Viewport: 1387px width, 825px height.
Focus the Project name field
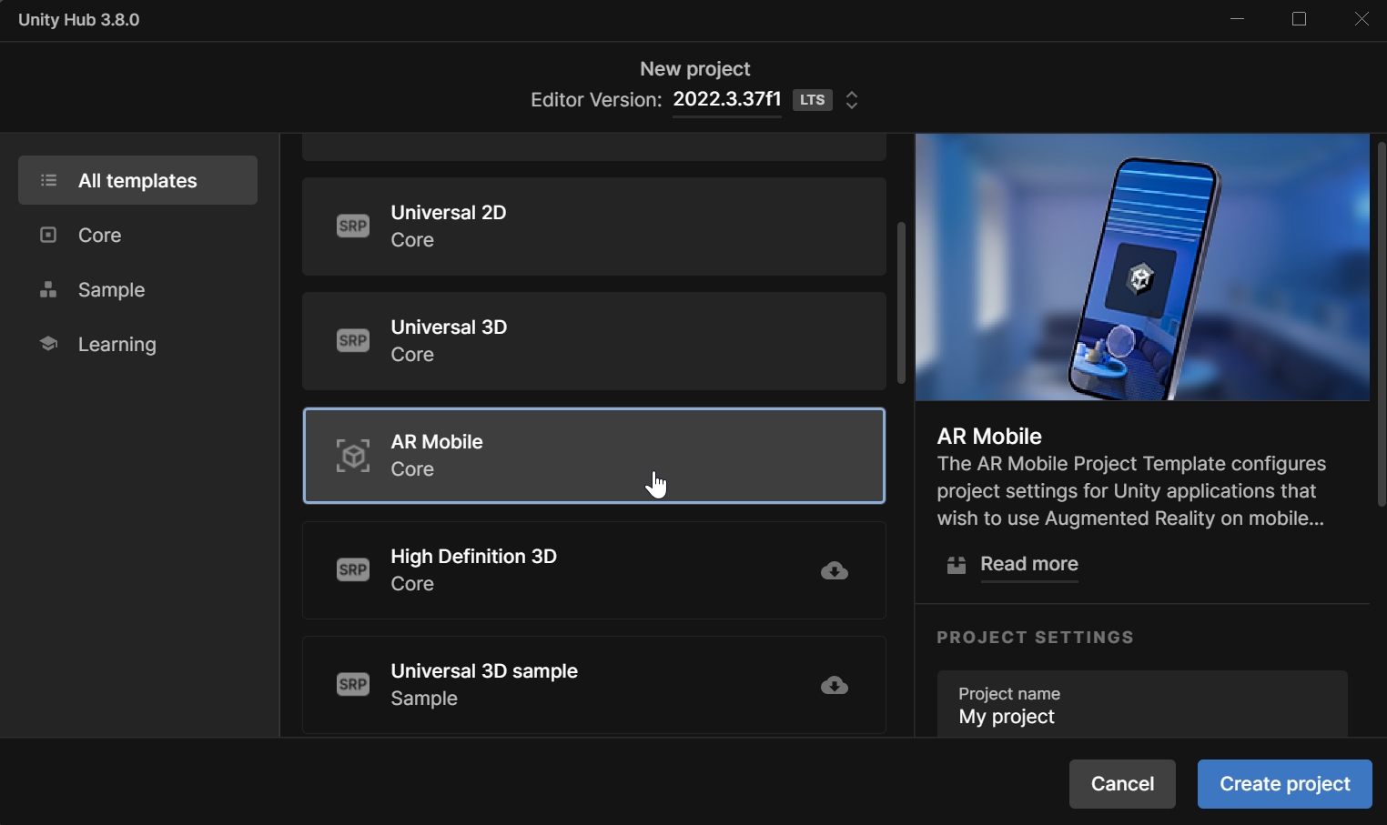click(x=1142, y=704)
